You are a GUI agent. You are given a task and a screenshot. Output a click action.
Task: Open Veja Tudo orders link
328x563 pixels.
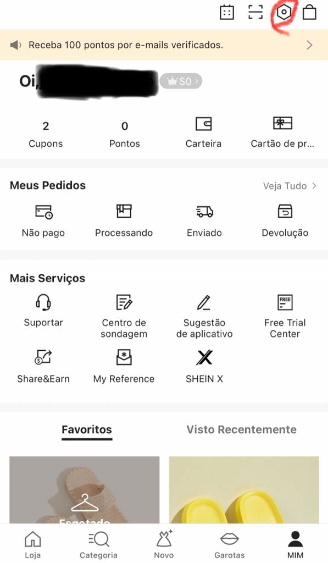(290, 186)
